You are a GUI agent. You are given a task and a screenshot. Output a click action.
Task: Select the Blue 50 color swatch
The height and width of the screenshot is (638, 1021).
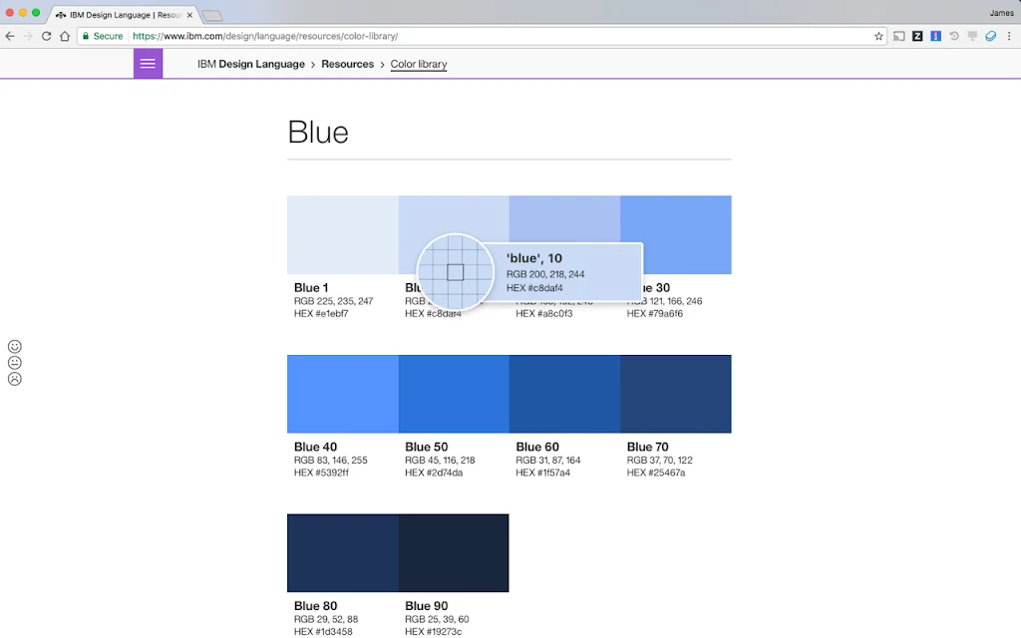pos(454,394)
